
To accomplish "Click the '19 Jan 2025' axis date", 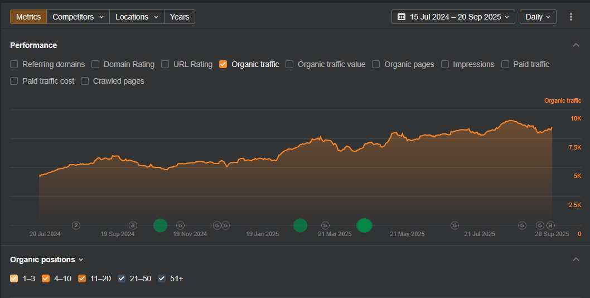I will [x=262, y=234].
